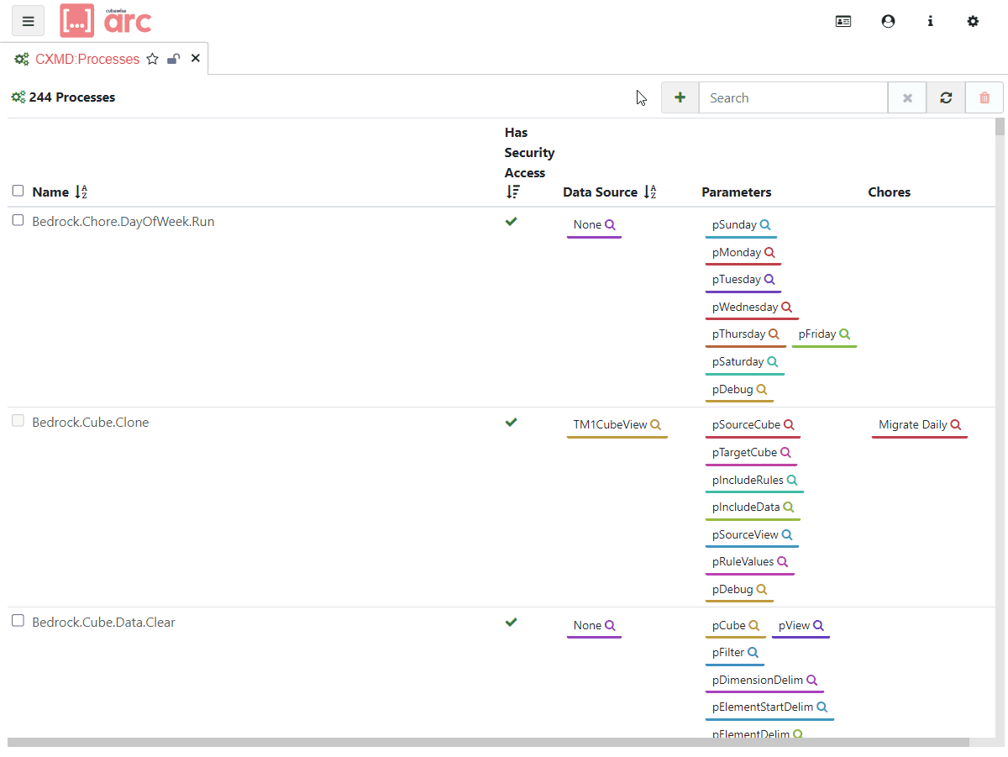Search the pView parameter
This screenshot has width=1008, height=757.
pos(819,626)
